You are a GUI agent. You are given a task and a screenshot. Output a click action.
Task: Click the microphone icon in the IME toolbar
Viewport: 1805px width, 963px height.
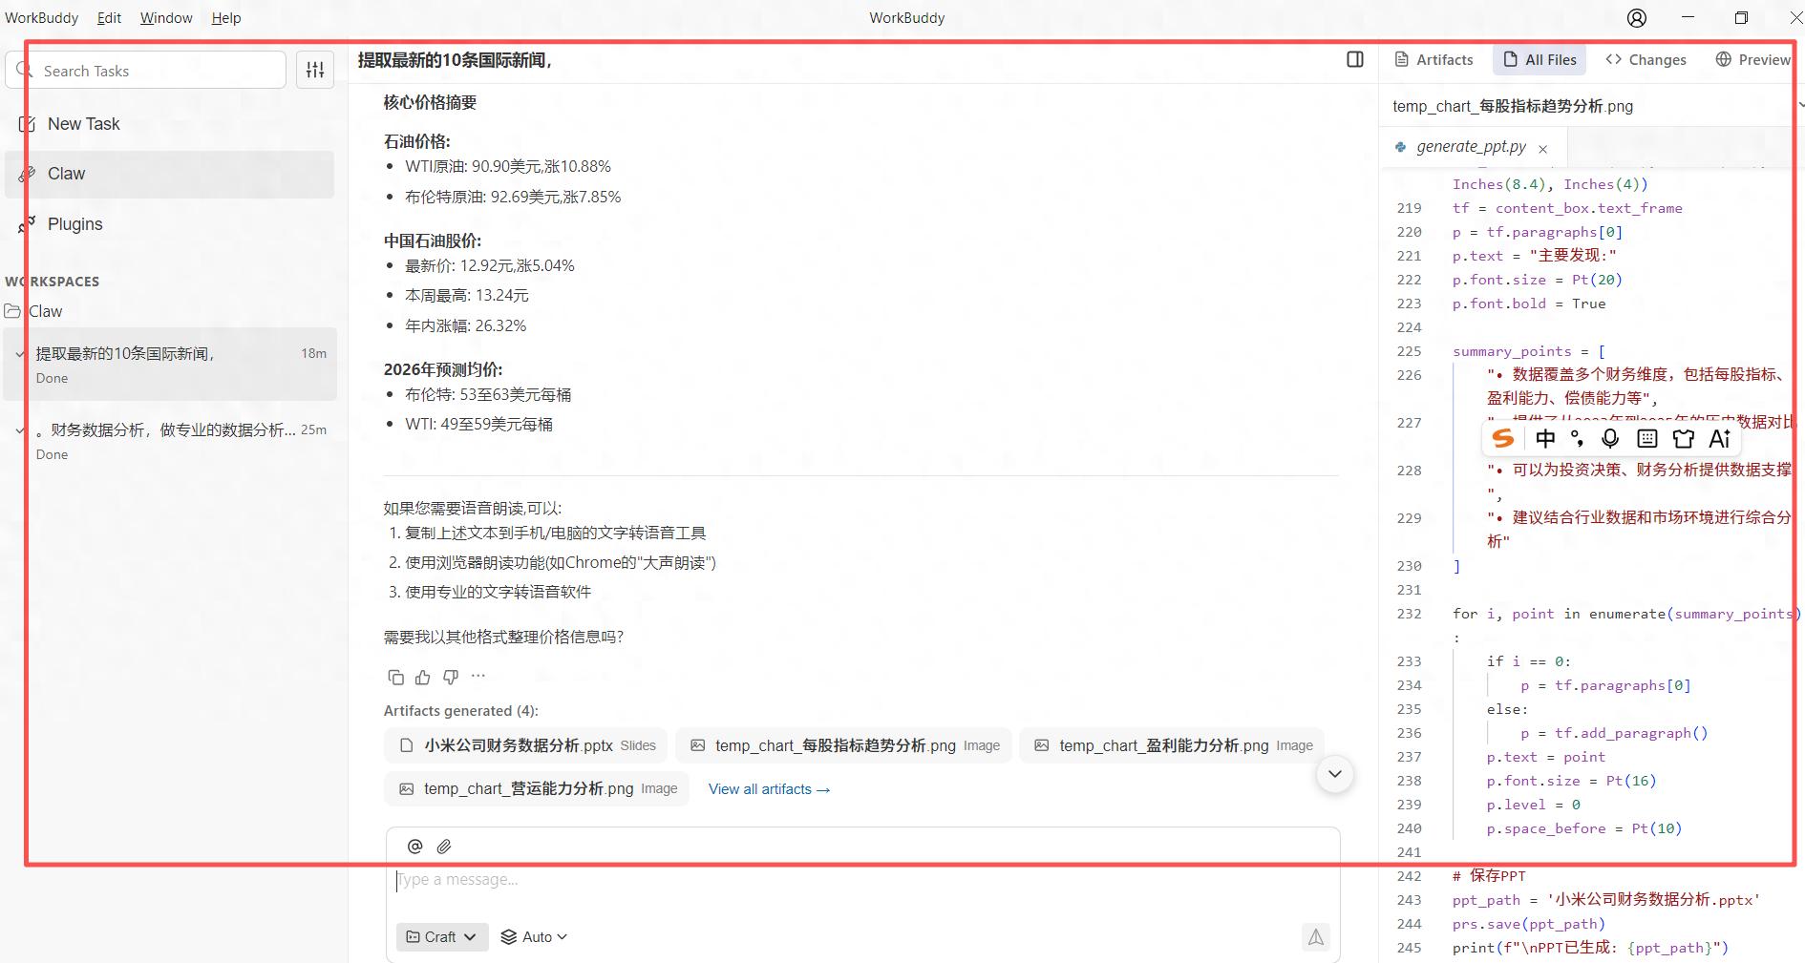tap(1610, 438)
